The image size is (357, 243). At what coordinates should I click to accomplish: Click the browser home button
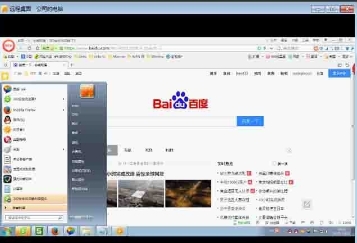[38, 48]
